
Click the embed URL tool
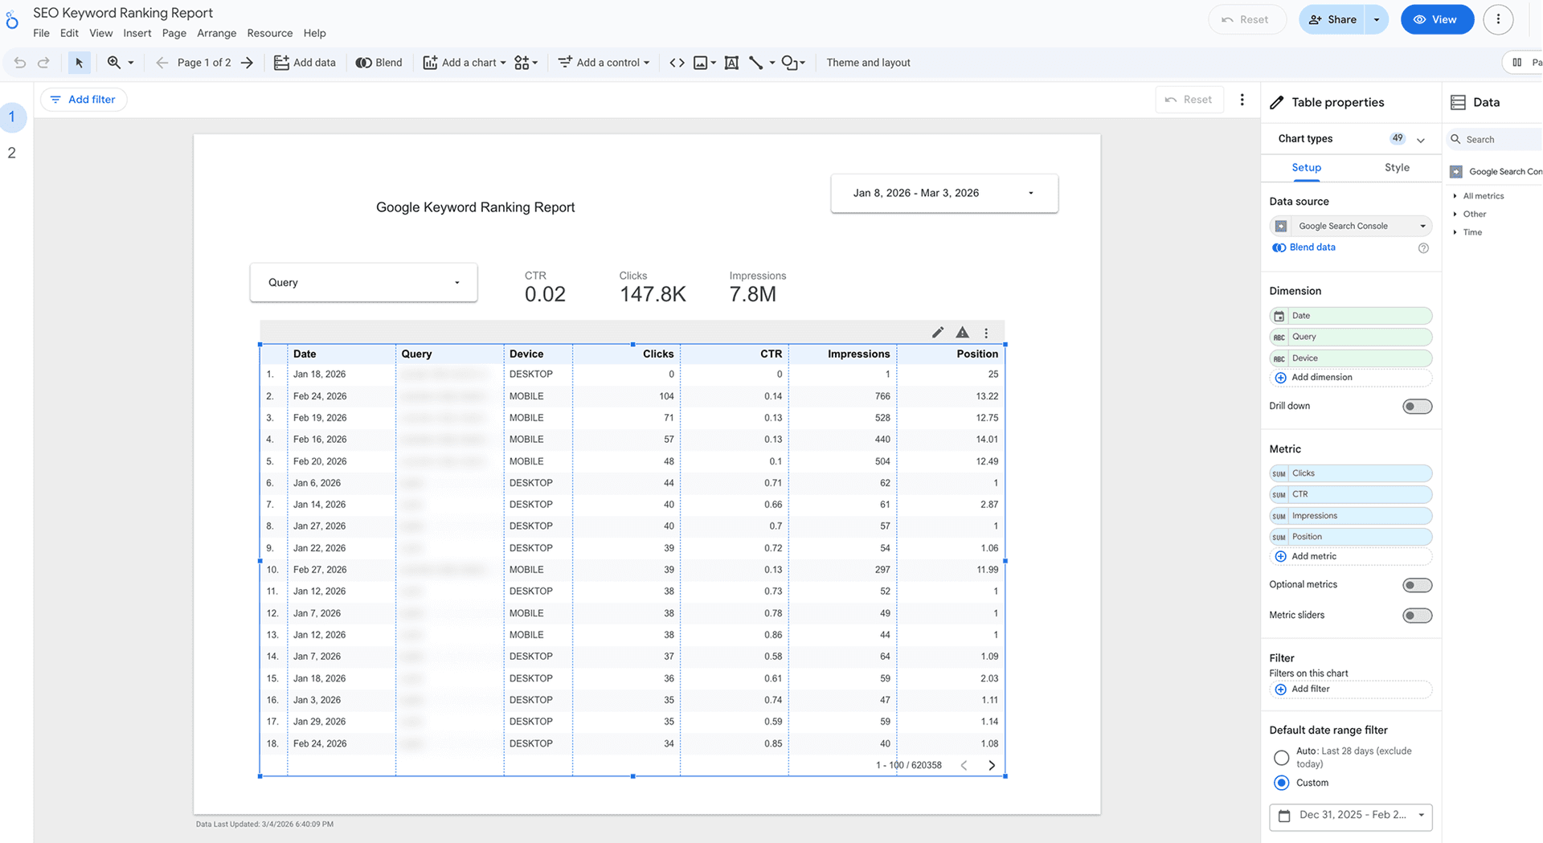tap(677, 62)
